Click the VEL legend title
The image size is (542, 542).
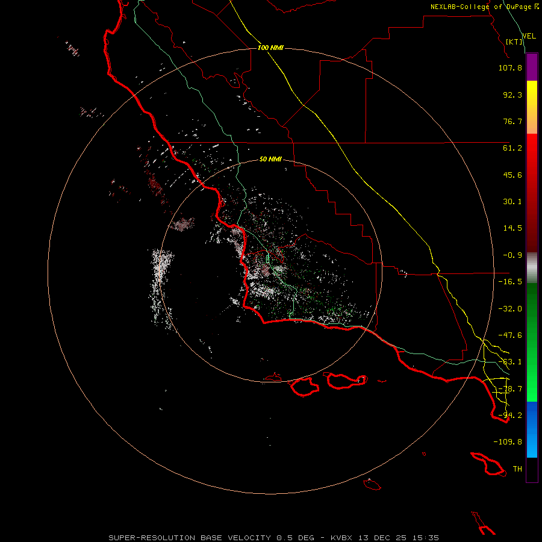pos(529,36)
